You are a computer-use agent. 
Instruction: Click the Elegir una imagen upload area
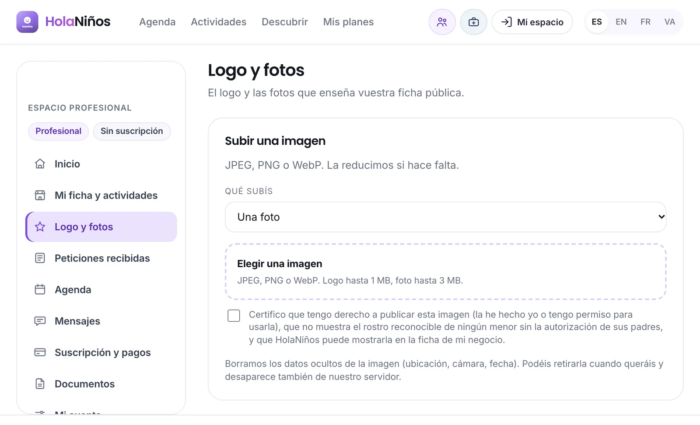[445, 272]
